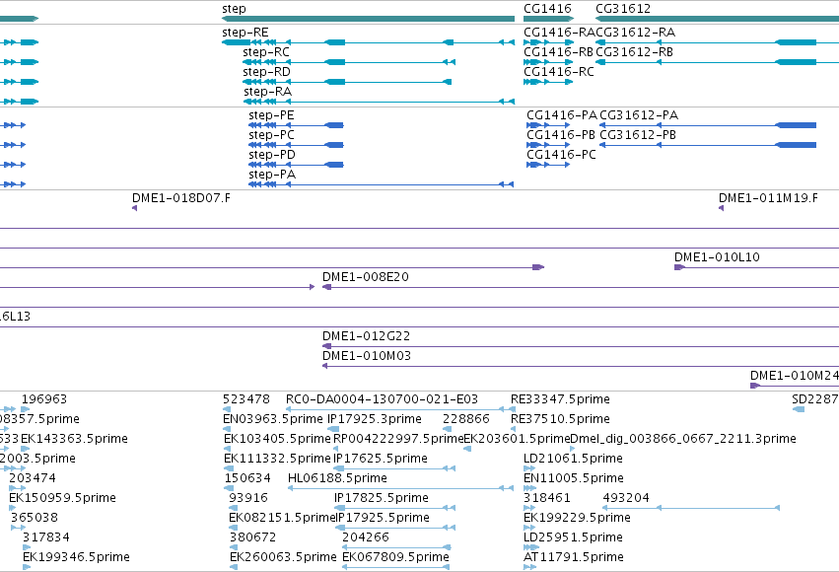Viewport: 839px width, 572px height.
Task: Select the arrowhead starting DME1-010M03
Action: click(x=324, y=366)
